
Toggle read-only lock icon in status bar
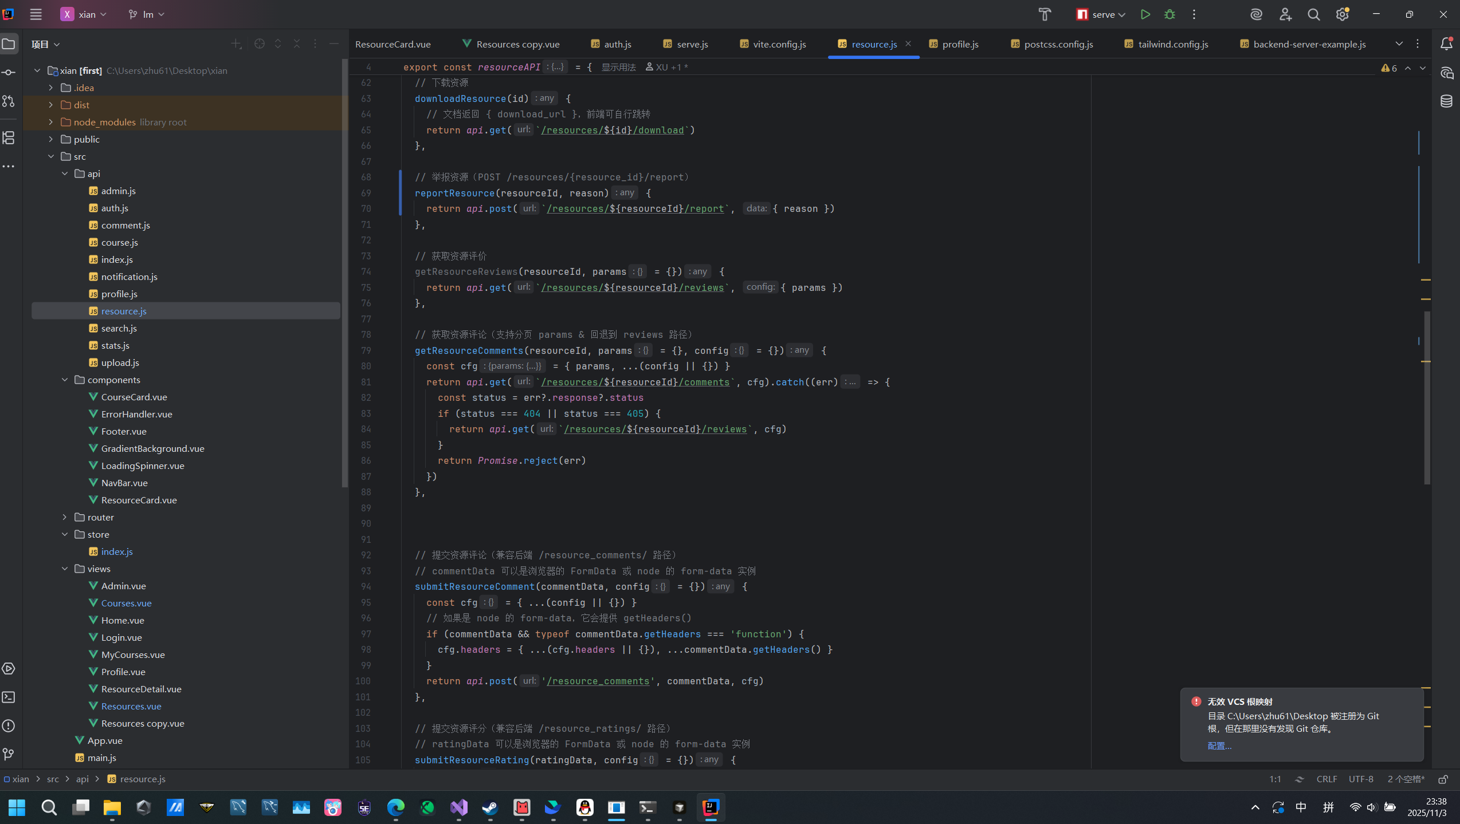(x=1443, y=779)
